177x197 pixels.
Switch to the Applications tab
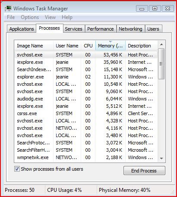22,29
